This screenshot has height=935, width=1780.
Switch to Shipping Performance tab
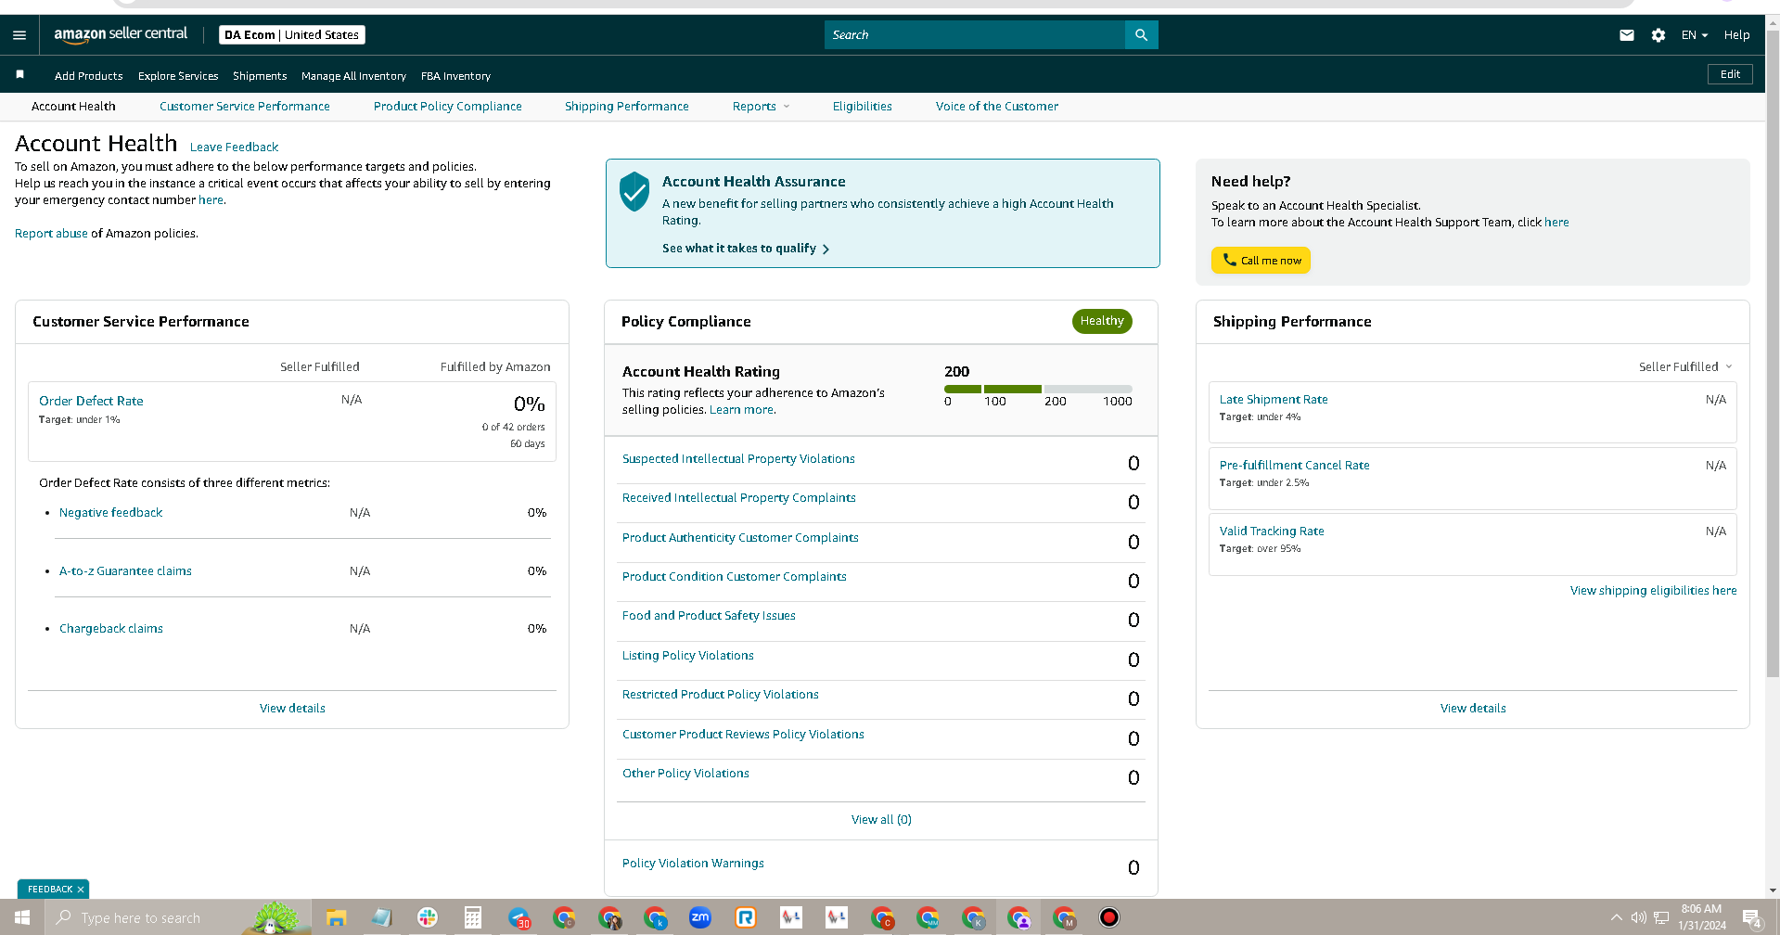pyautogui.click(x=626, y=107)
